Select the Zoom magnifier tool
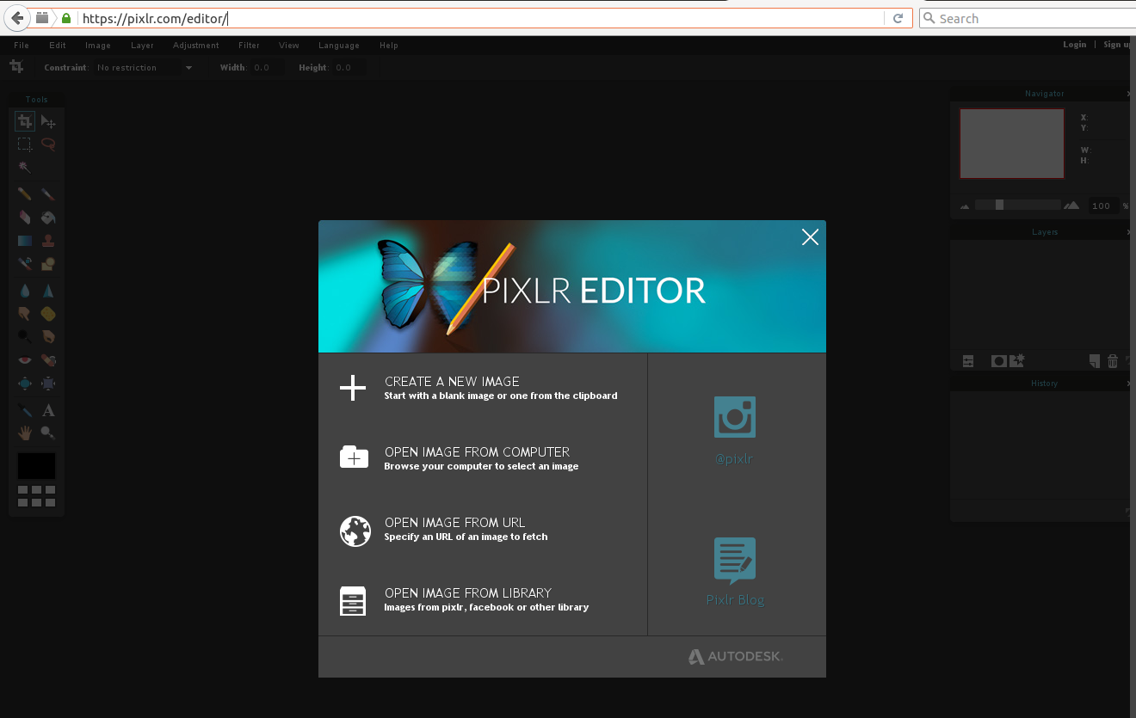Screen dimensions: 1136x718 click(48, 433)
